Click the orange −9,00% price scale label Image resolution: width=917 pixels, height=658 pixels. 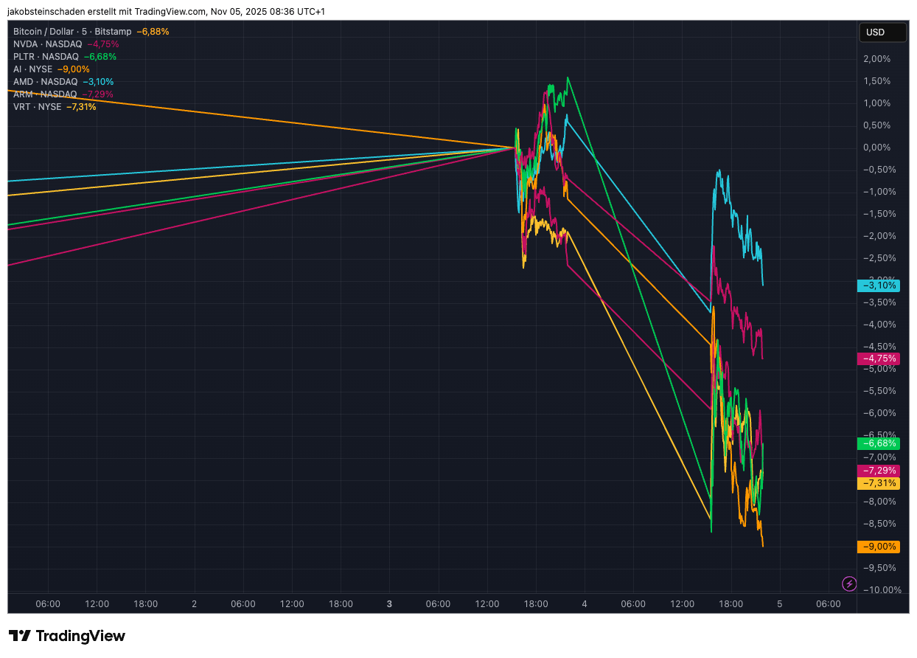point(879,547)
